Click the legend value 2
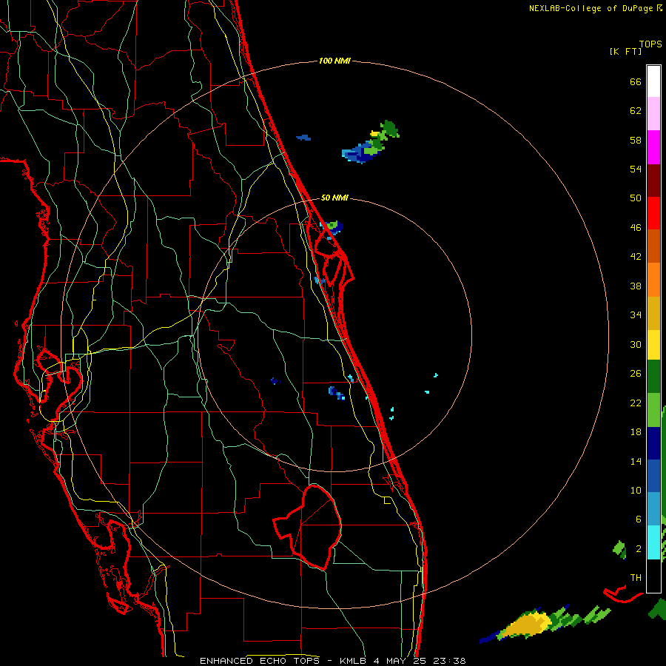Screen dimensions: 666x666 point(639,549)
